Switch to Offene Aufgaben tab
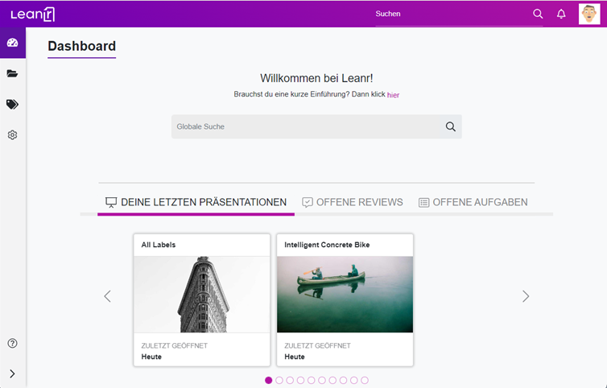The width and height of the screenshot is (607, 388). [473, 202]
